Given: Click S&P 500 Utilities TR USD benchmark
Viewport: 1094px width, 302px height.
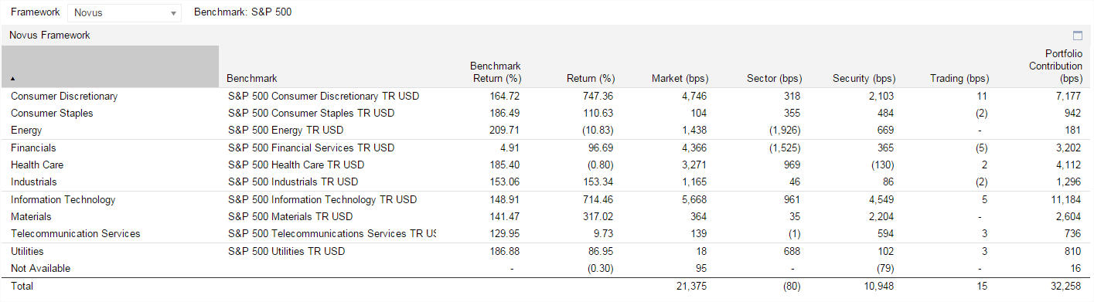Looking at the screenshot, I should 286,251.
